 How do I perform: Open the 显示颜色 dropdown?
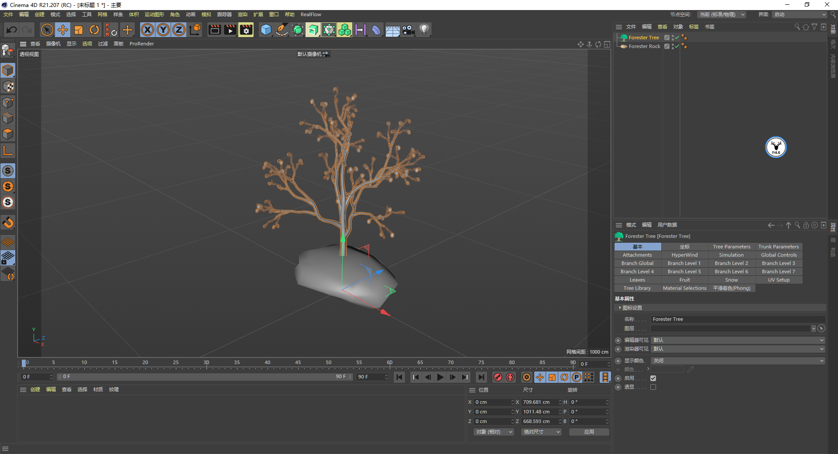pos(738,361)
